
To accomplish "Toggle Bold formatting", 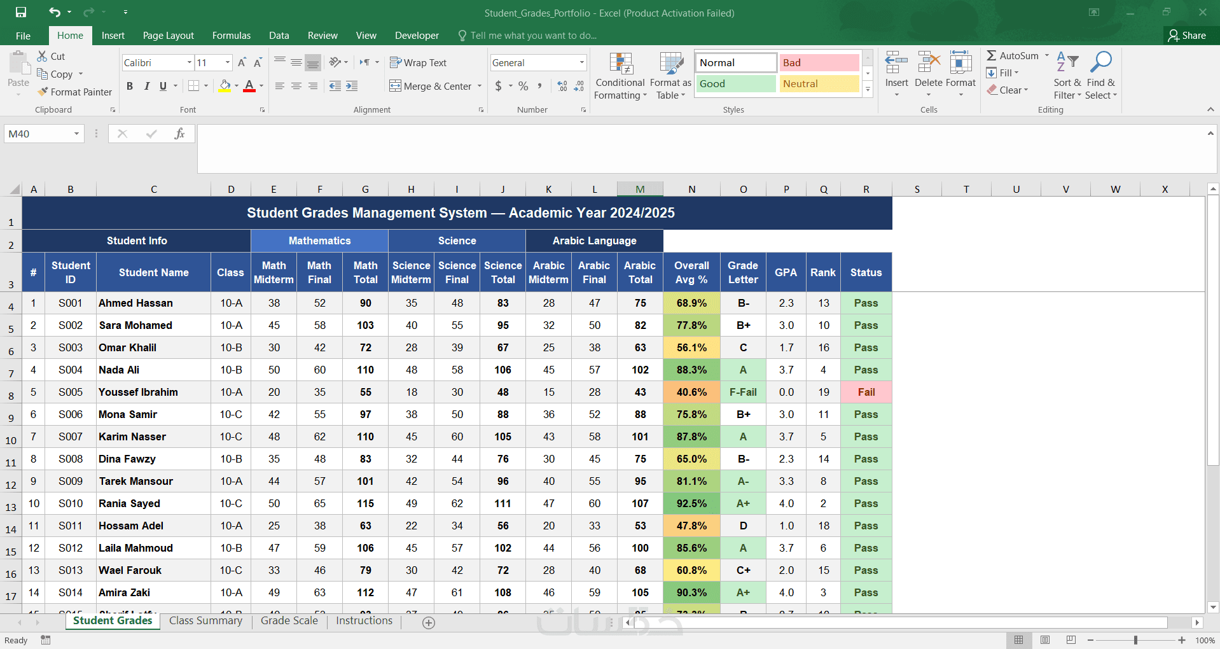I will 130,86.
